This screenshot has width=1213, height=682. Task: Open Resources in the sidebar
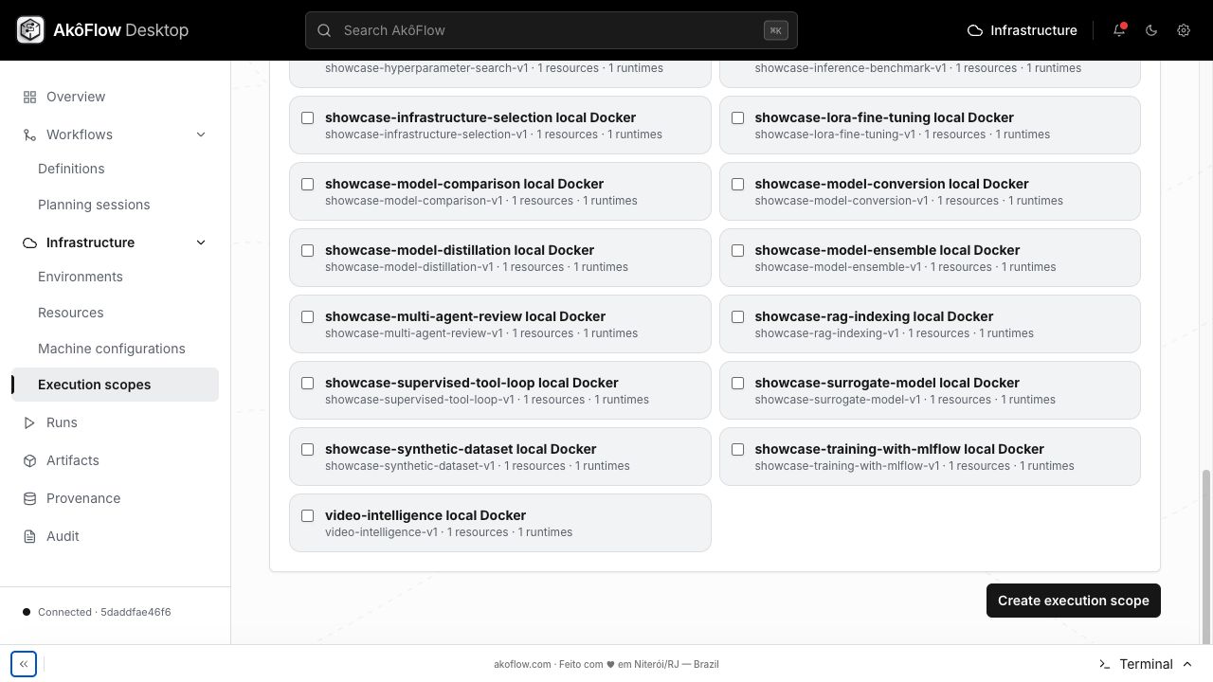(x=71, y=313)
